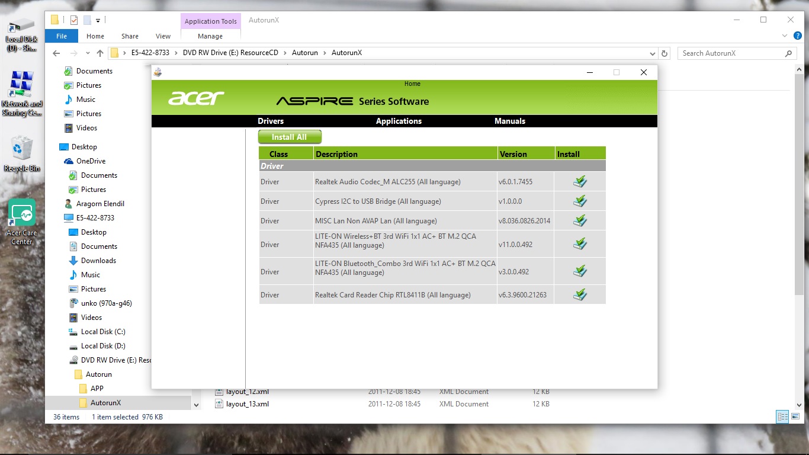
Task: Open Acer Care Center desktop shortcut
Action: [22, 222]
